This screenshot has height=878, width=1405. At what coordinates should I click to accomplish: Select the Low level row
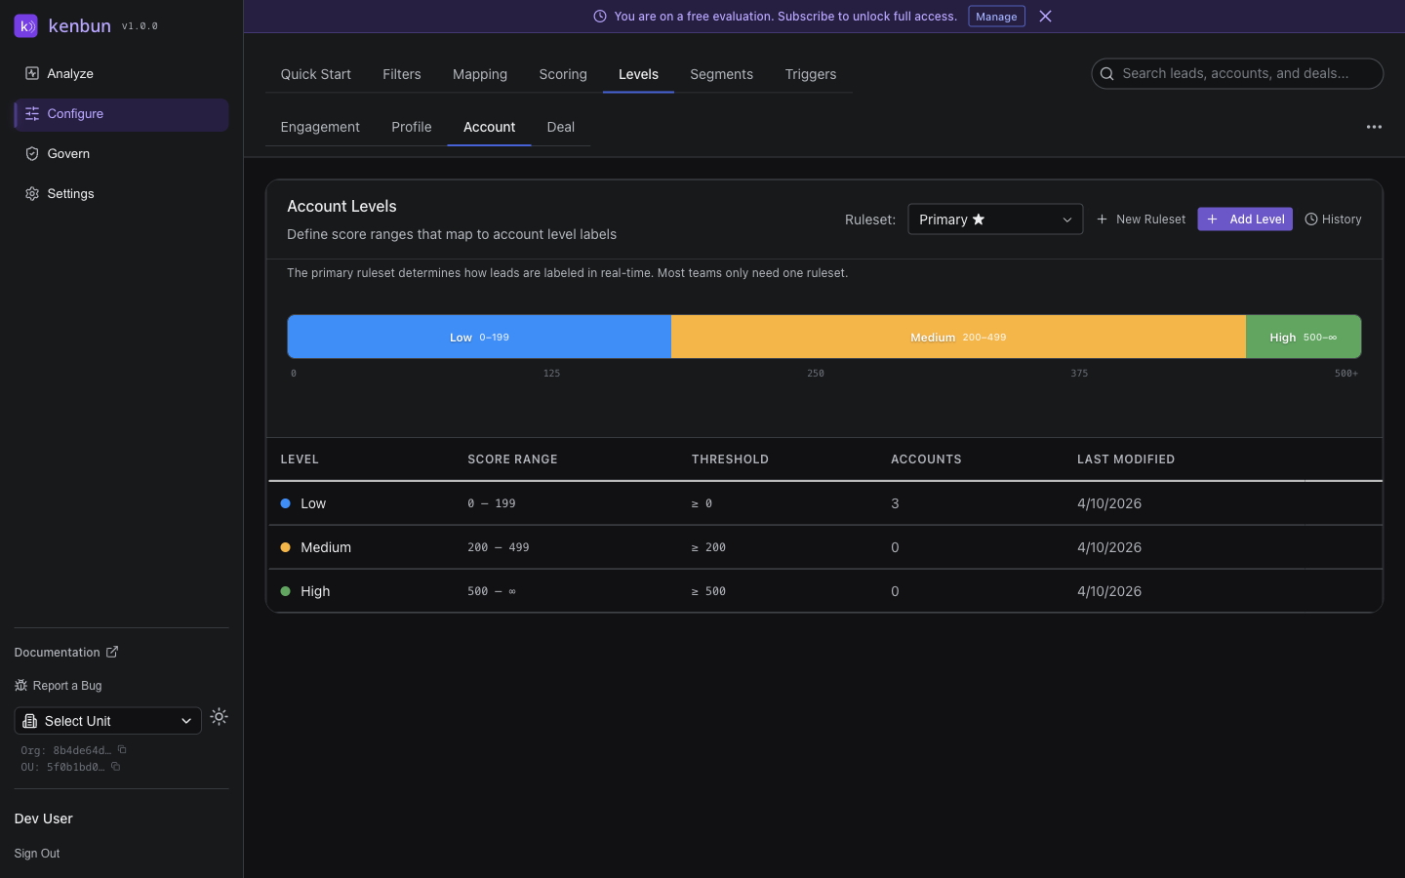click(x=824, y=503)
